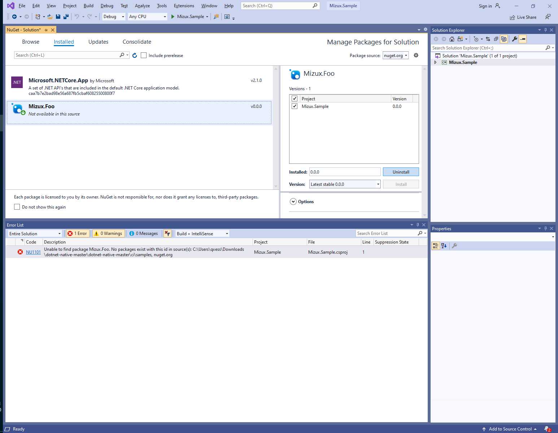The image size is (558, 433).
Task: Click Add to Source Control
Action: pyautogui.click(x=510, y=429)
